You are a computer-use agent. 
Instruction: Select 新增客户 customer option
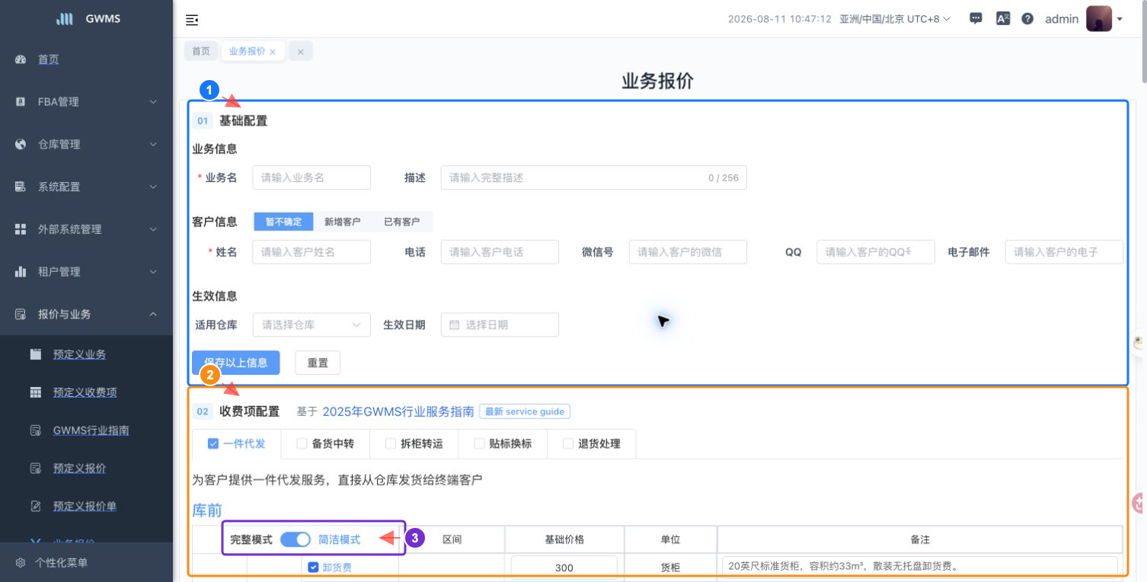click(343, 222)
